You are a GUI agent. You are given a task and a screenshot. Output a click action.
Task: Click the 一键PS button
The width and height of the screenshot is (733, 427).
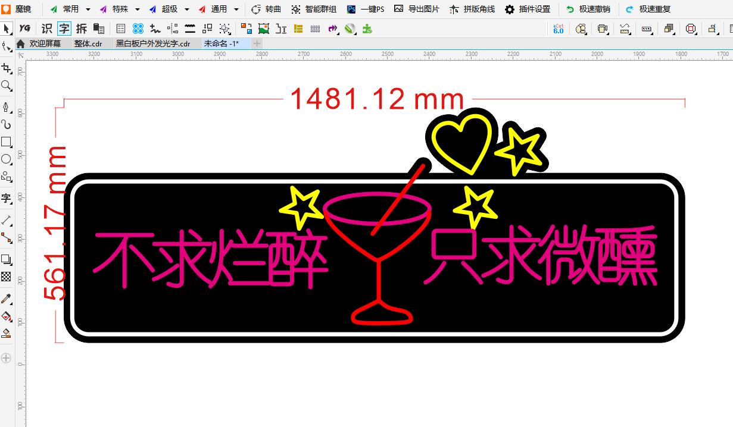pos(366,9)
